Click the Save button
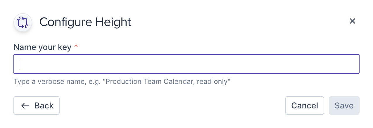Viewport: 373px width, 128px height. pos(344,105)
